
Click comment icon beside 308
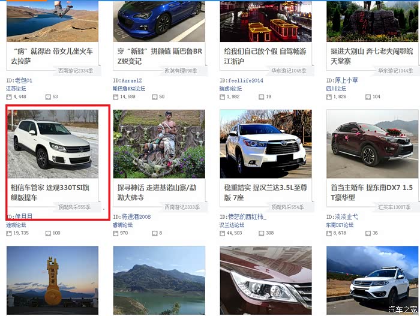pos(261,233)
